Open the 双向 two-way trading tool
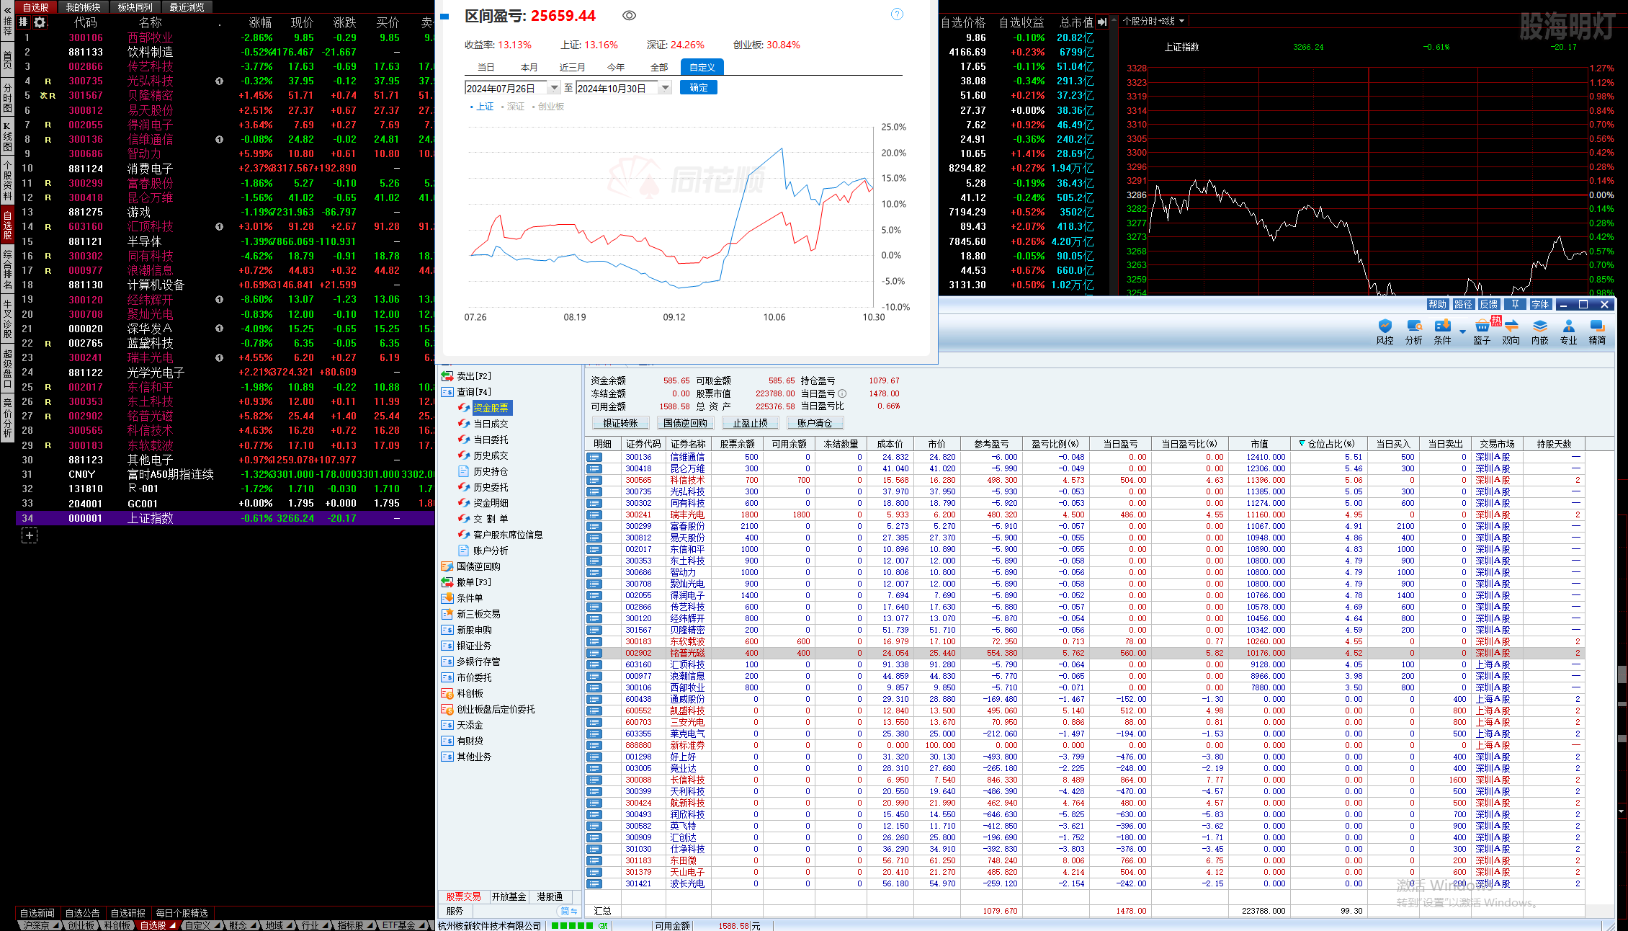Screen dimensions: 1628x931 coord(1511,332)
